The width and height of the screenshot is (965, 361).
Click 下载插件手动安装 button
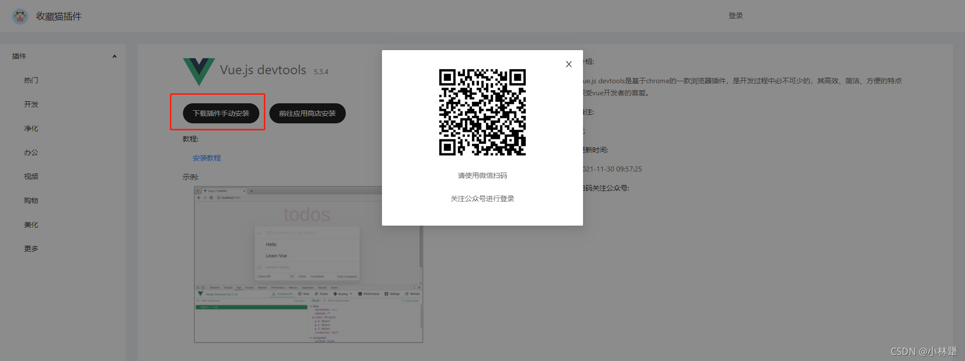[221, 113]
